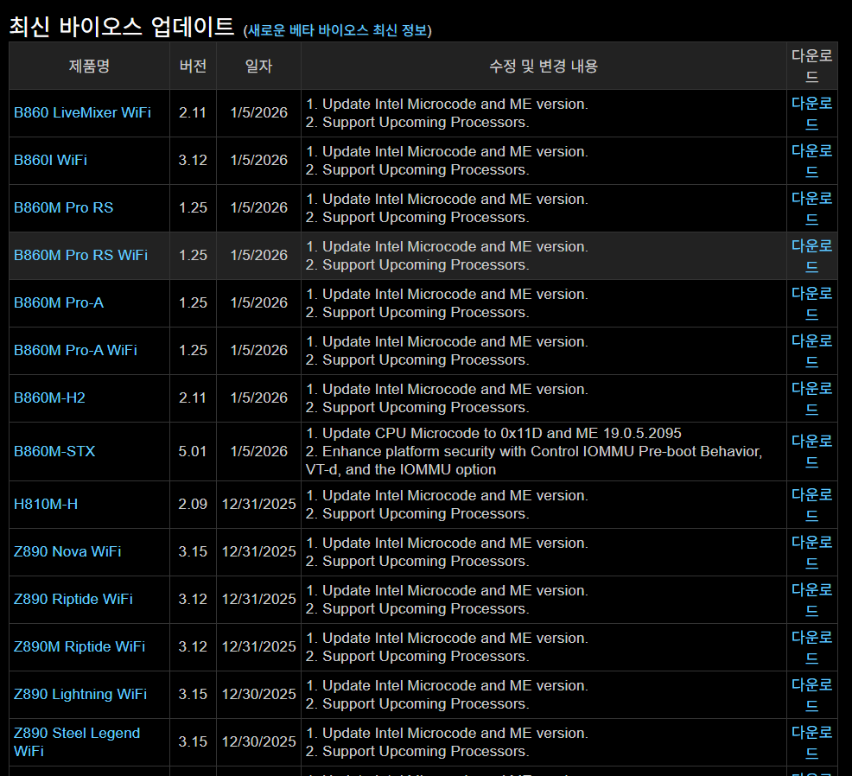Click the change notes in B860M-H2 row
Image resolution: width=852 pixels, height=776 pixels.
point(447,398)
